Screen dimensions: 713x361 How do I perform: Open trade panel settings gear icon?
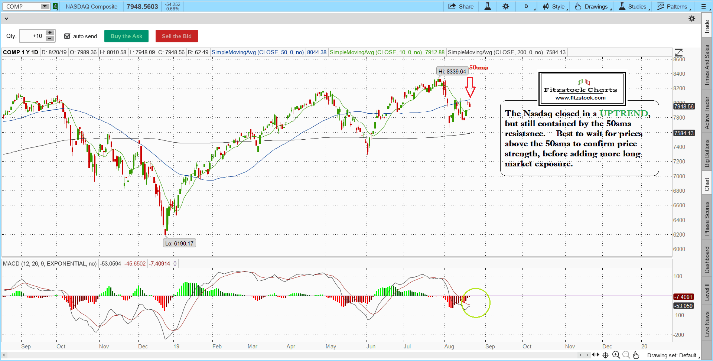[692, 19]
